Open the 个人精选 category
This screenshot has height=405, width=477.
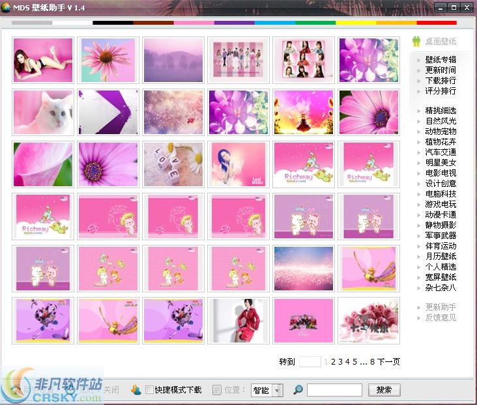[441, 267]
